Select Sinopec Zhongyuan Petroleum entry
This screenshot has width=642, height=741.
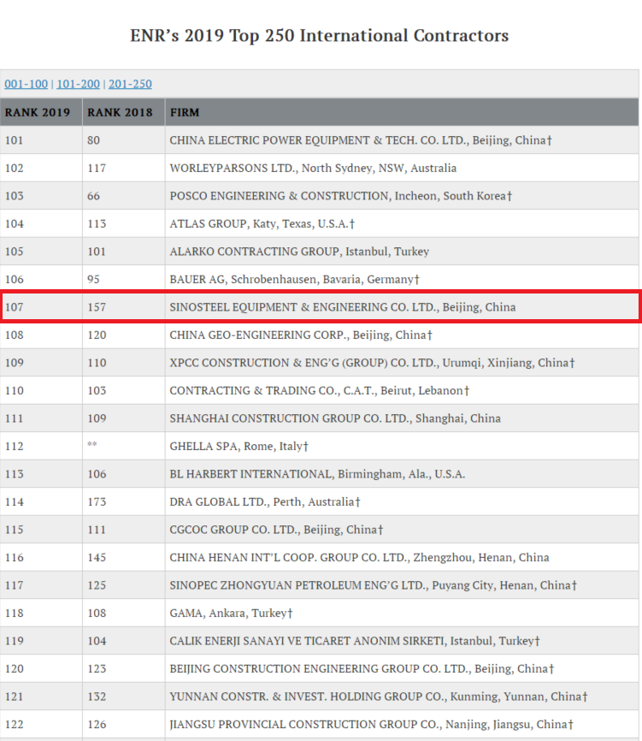tap(374, 585)
